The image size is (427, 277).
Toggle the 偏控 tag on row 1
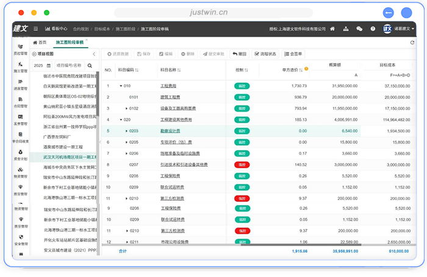tap(242, 86)
